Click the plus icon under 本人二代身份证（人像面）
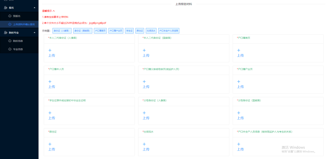Viewport: 328px width, 159px height. [50, 50]
